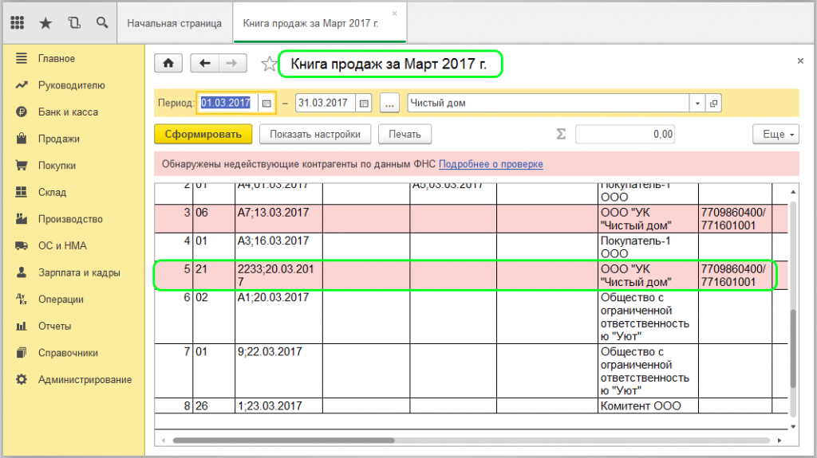817x458 pixels.
Task: Open the main menu grid icon
Action: [x=18, y=23]
